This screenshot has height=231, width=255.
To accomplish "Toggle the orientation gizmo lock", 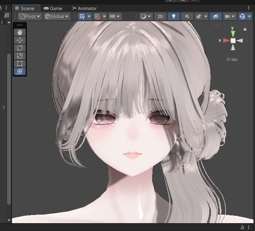I will coord(245,29).
